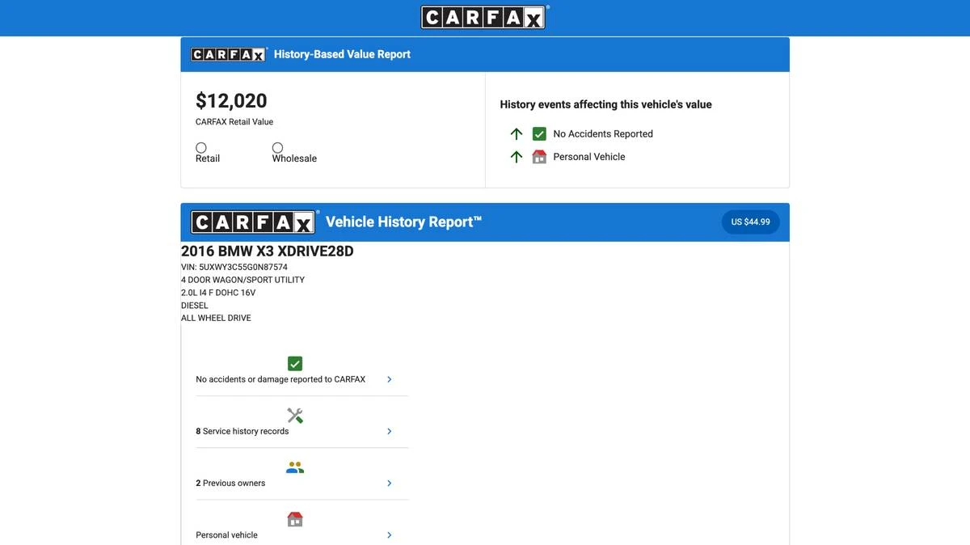Click the previous owners people icon
This screenshot has width=970, height=545.
(x=295, y=467)
